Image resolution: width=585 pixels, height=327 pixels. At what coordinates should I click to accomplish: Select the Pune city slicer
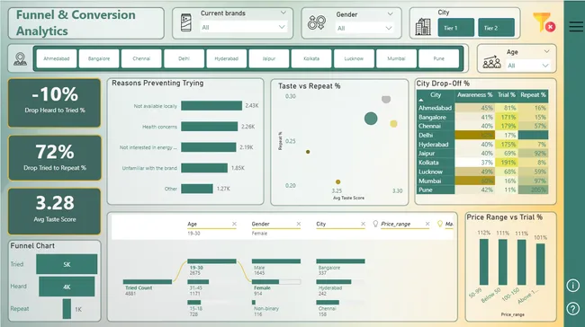pyautogui.click(x=439, y=58)
